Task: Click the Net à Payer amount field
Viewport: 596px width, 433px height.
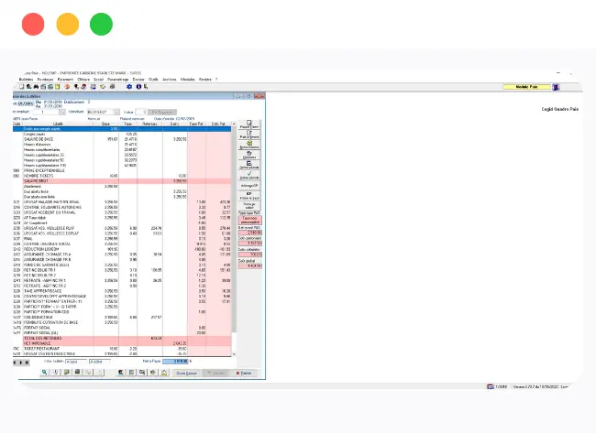Action: [x=175, y=362]
